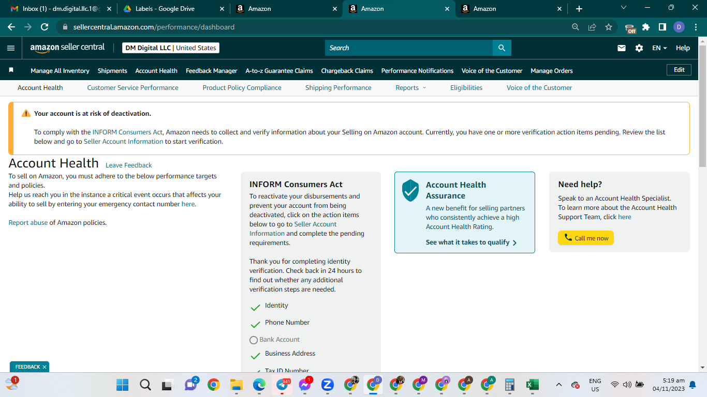Open the EN language dropdown
The width and height of the screenshot is (707, 397).
click(x=659, y=48)
